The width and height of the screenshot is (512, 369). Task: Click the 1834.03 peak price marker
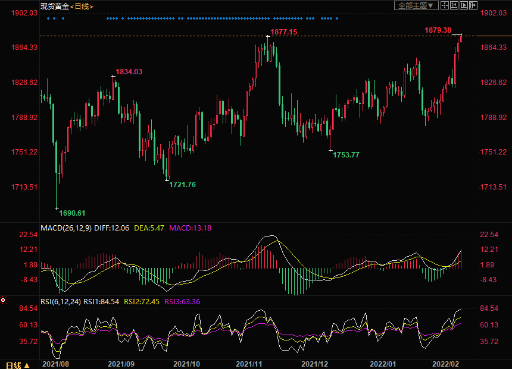129,71
